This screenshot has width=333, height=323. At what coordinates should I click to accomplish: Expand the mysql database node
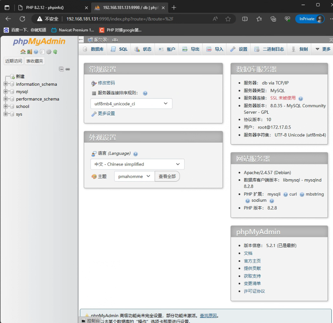(x=6, y=92)
